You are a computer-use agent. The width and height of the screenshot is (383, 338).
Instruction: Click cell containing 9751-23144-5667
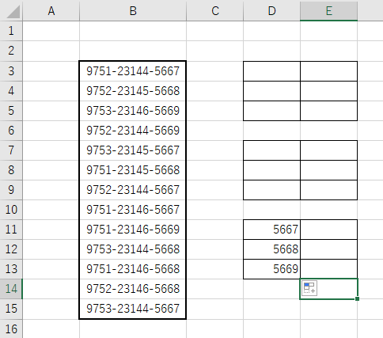[133, 71]
